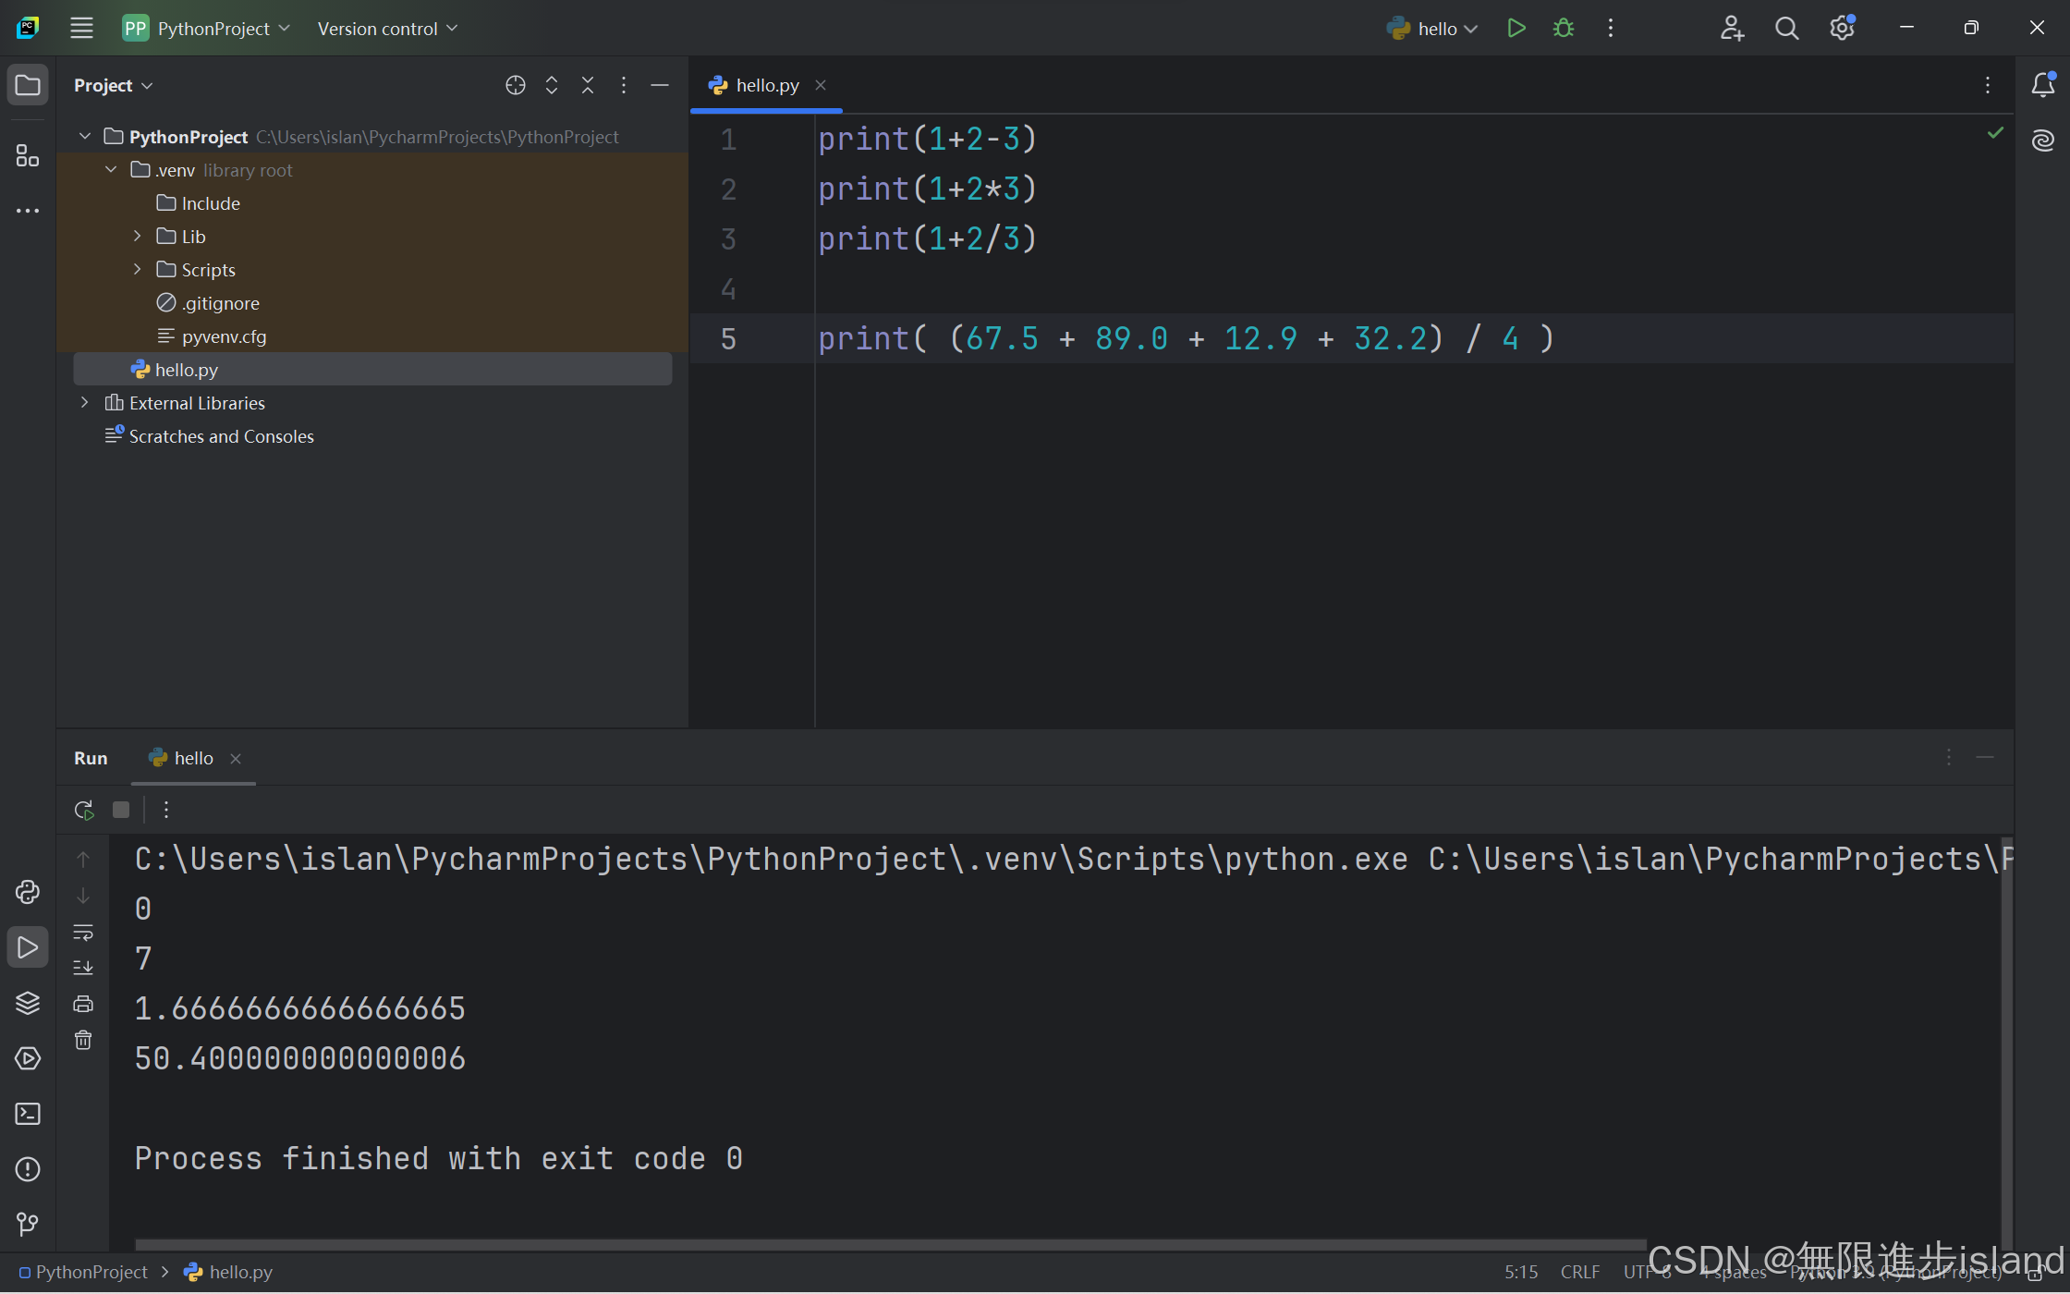2070x1294 pixels.
Task: Open the Problems tool window
Action: click(28, 1169)
